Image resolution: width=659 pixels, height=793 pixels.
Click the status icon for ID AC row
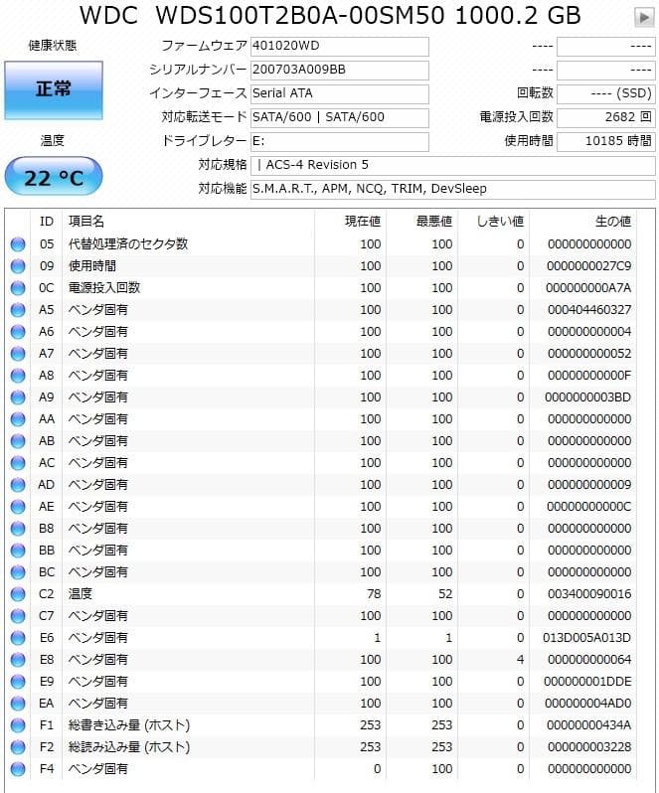coord(18,463)
